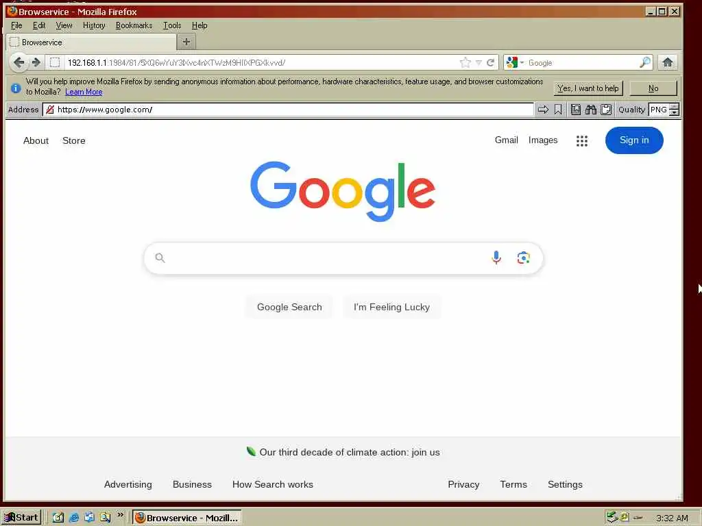Screen dimensions: 702x526
Task: Click the No button in notification bar
Action: tap(653, 88)
